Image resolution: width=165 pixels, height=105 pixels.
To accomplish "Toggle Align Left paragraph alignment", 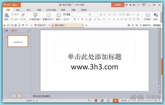I will pyautogui.click(x=110, y=19).
